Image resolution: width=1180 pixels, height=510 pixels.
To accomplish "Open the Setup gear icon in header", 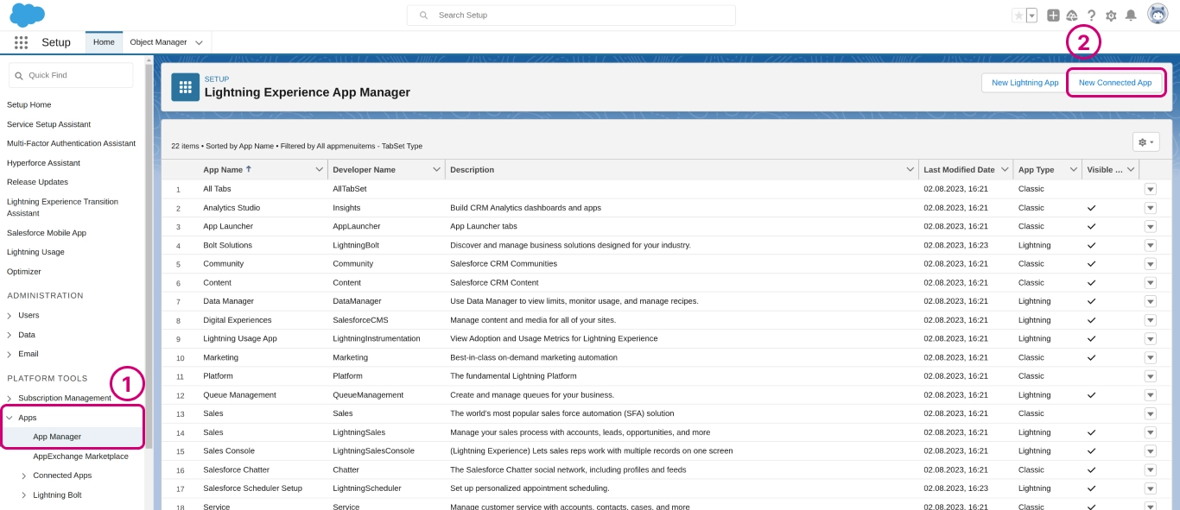I will pyautogui.click(x=1111, y=16).
